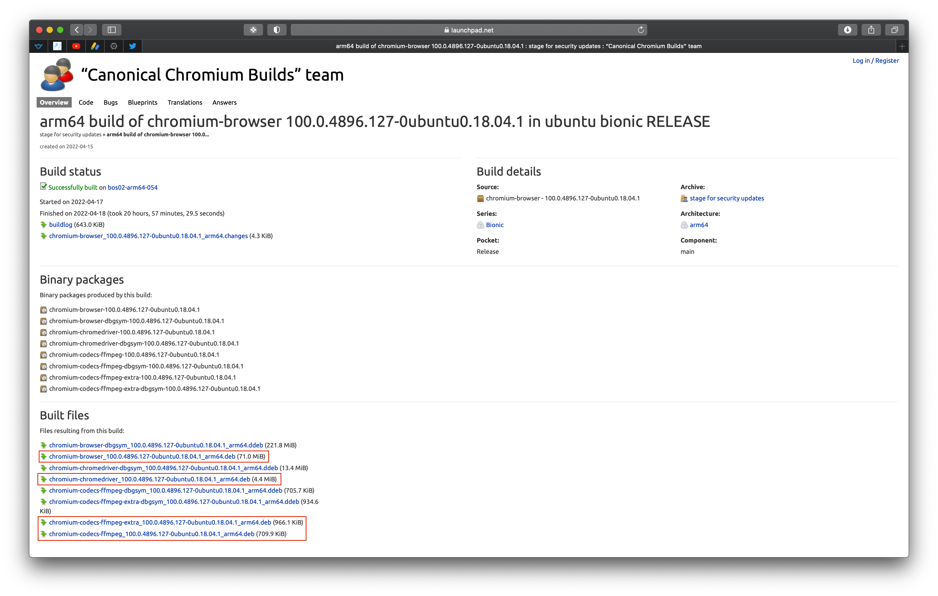Image resolution: width=938 pixels, height=596 pixels.
Task: Open the stage for security updates archive link
Action: pyautogui.click(x=727, y=198)
